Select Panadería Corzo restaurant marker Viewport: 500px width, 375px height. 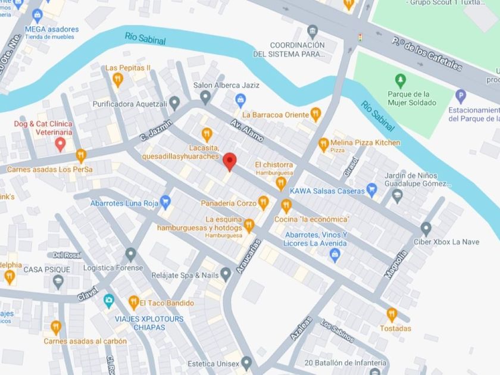coord(263,203)
